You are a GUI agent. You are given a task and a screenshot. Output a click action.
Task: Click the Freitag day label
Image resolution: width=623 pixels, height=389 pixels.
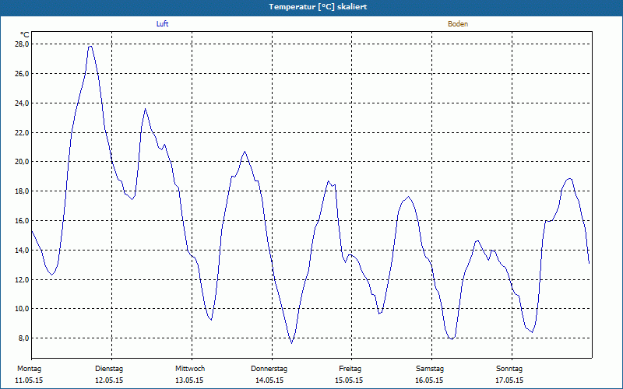(x=350, y=369)
